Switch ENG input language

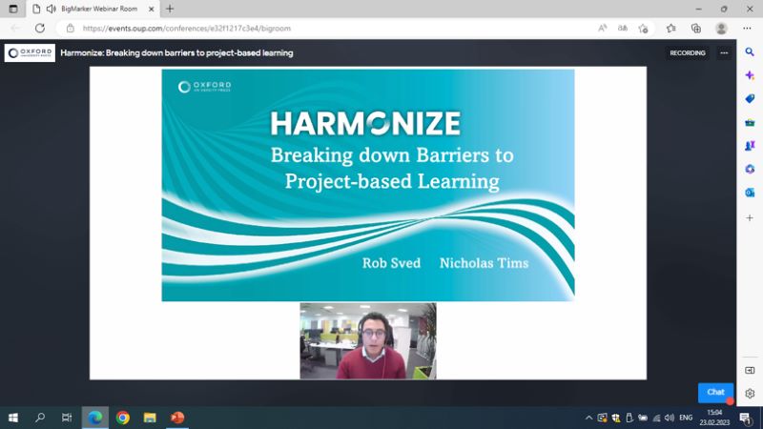pyautogui.click(x=686, y=418)
